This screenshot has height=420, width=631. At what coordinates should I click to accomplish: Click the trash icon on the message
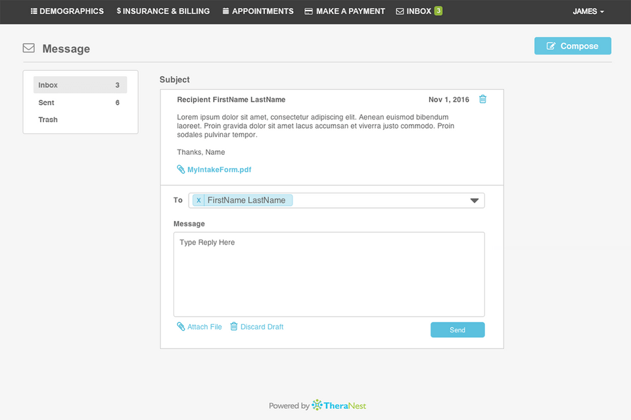click(482, 99)
